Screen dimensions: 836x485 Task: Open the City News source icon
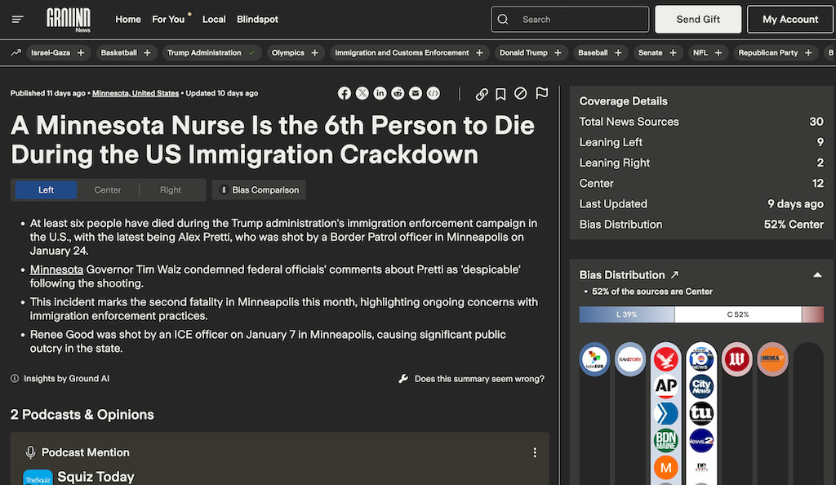[x=701, y=385]
